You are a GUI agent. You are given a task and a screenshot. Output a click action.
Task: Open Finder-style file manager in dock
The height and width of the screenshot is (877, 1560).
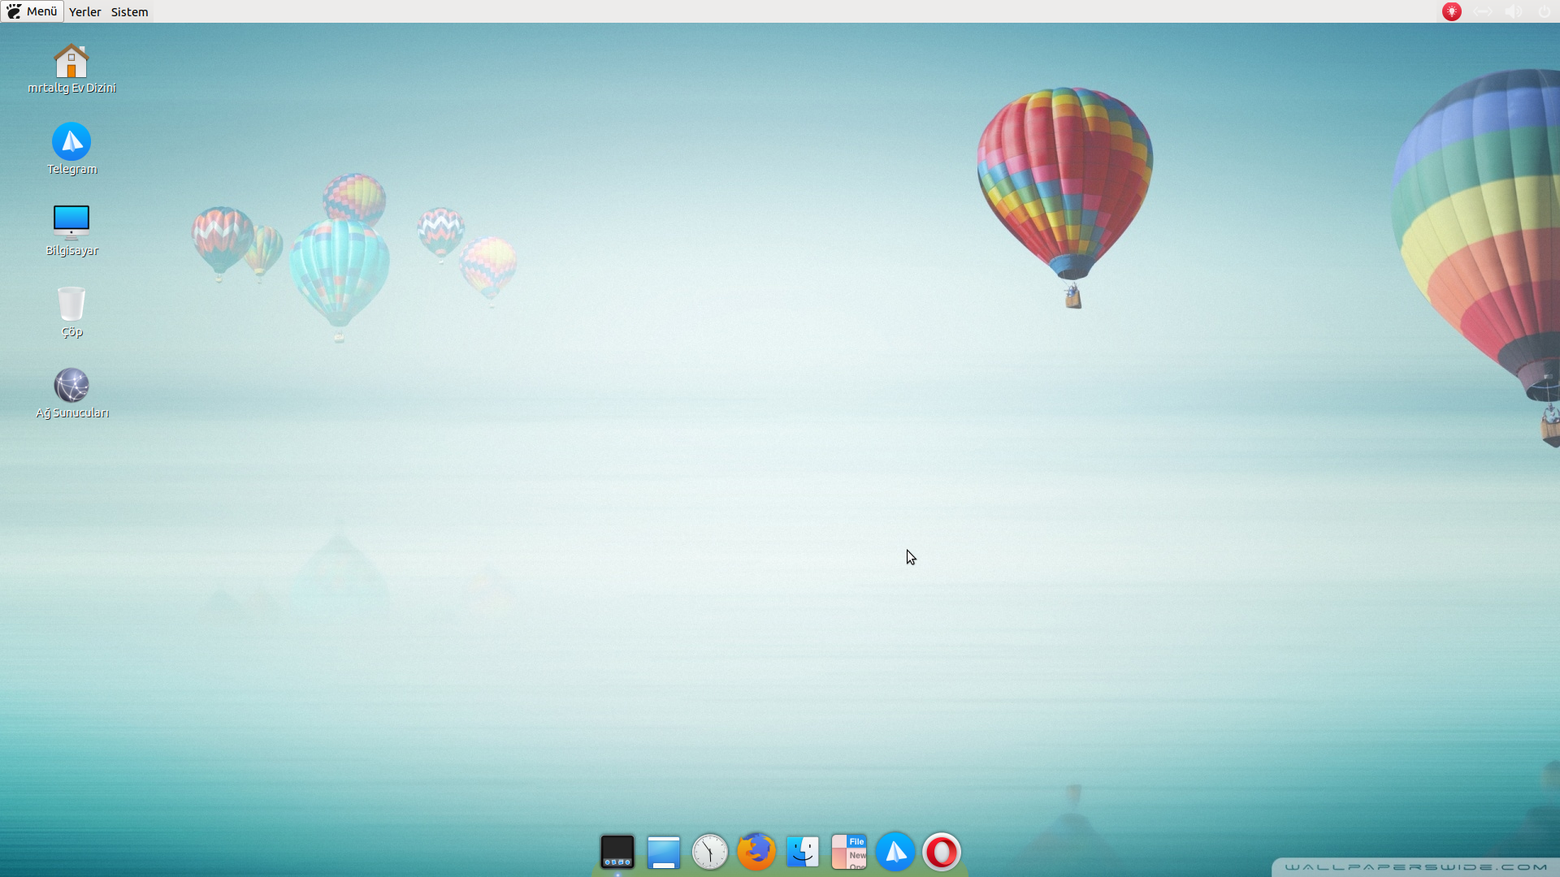pos(803,852)
